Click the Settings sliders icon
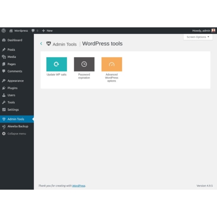 [x=4, y=109]
